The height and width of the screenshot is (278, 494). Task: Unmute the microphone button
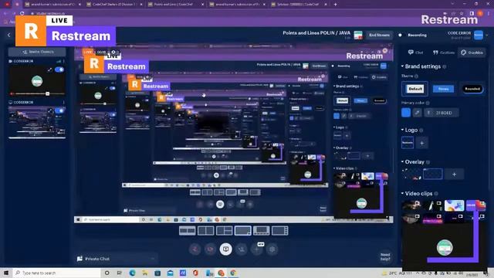click(x=195, y=249)
